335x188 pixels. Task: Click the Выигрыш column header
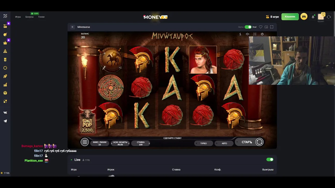268,170
